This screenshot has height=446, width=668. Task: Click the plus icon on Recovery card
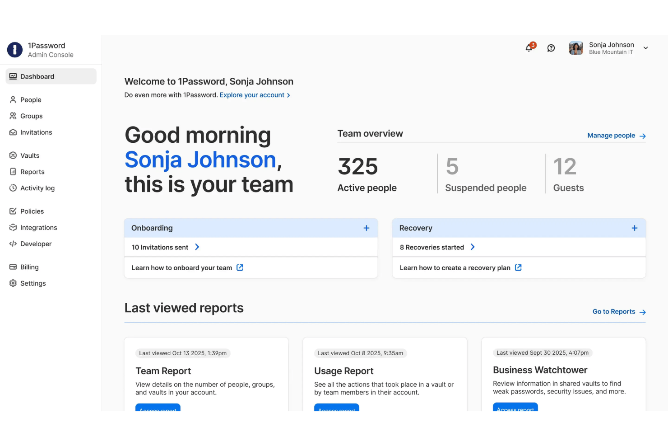coord(635,228)
